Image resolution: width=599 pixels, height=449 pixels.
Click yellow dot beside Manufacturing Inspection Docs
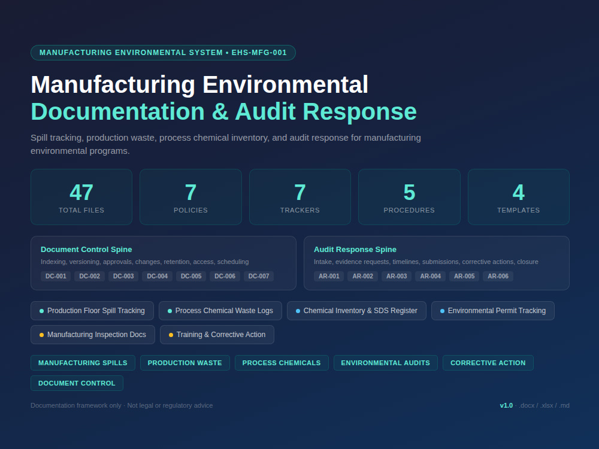pyautogui.click(x=42, y=335)
